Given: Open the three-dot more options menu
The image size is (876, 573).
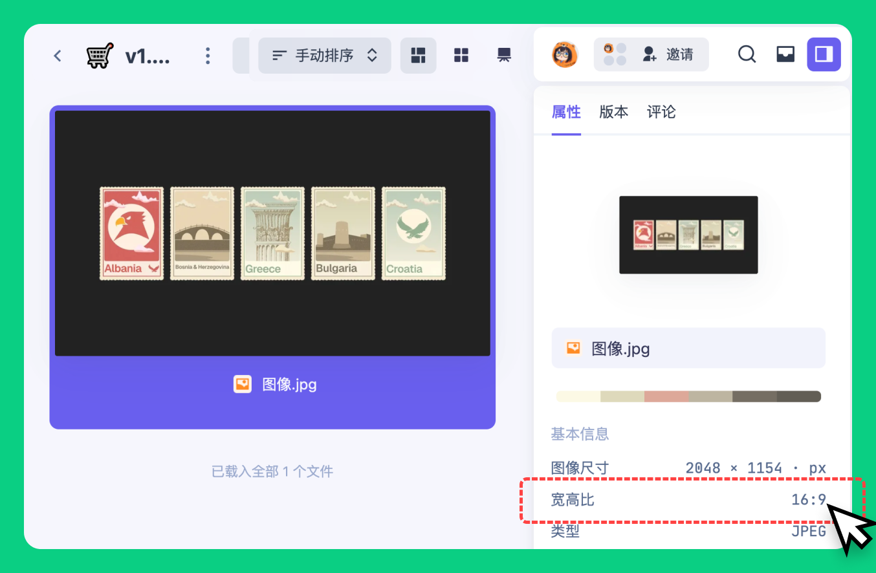Looking at the screenshot, I should click(x=208, y=56).
